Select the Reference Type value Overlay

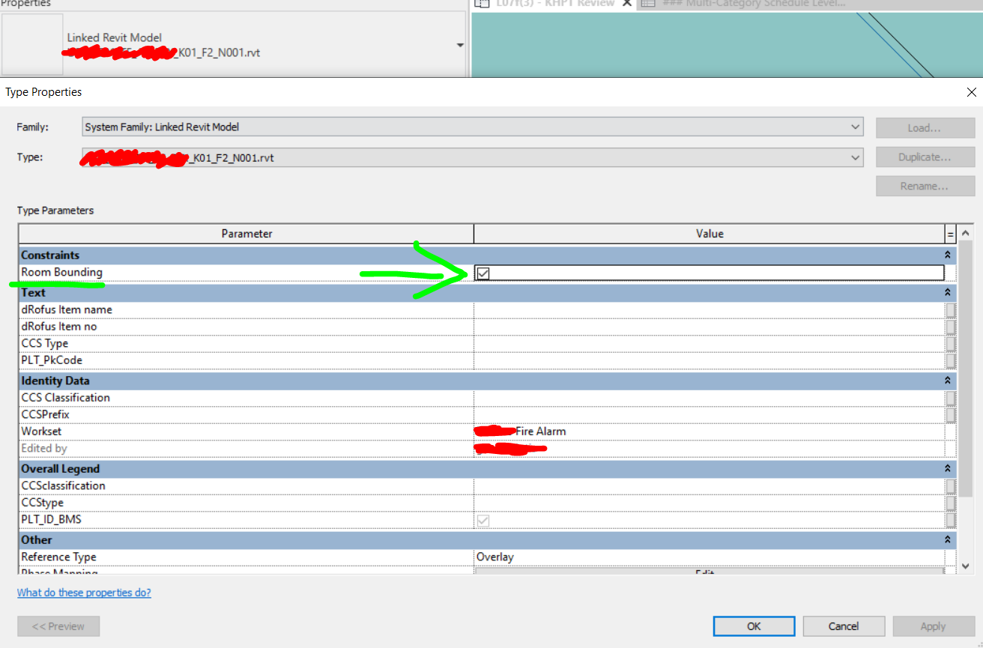(x=710, y=557)
